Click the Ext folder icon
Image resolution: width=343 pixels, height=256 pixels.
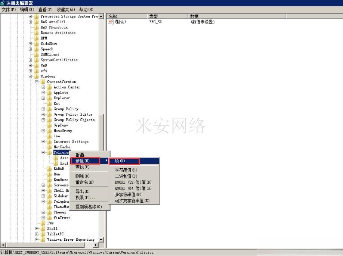click(x=50, y=103)
